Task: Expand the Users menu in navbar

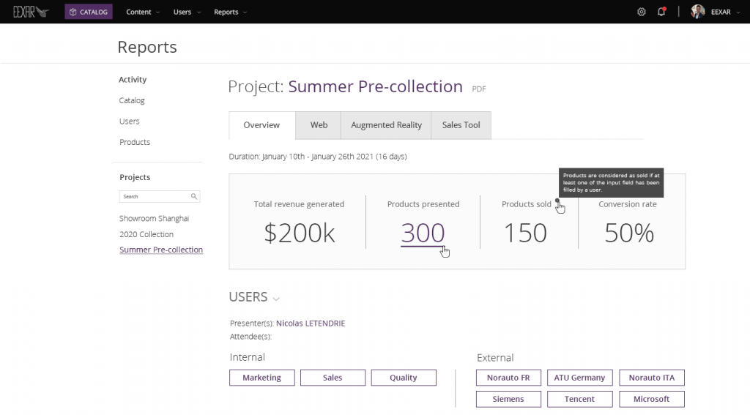Action: coord(186,12)
